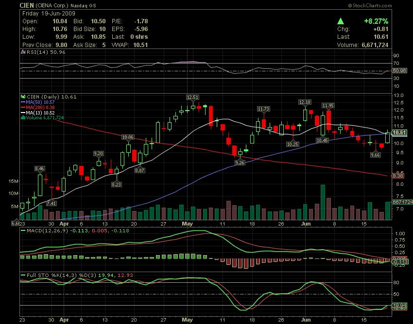Image resolution: width=413 pixels, height=324 pixels.
Task: Click the 9.26 price low label
Action: [240, 163]
